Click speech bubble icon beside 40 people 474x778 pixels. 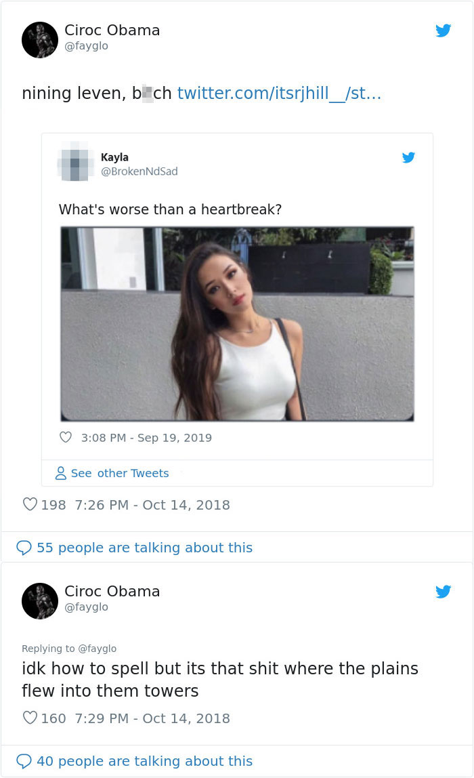(x=24, y=761)
